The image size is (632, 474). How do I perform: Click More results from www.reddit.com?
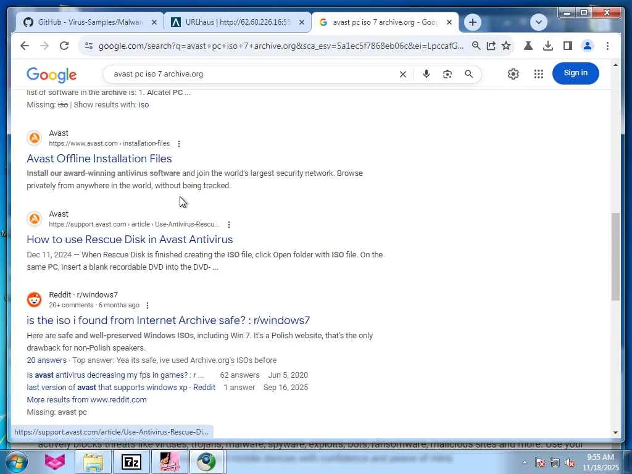coord(86,400)
